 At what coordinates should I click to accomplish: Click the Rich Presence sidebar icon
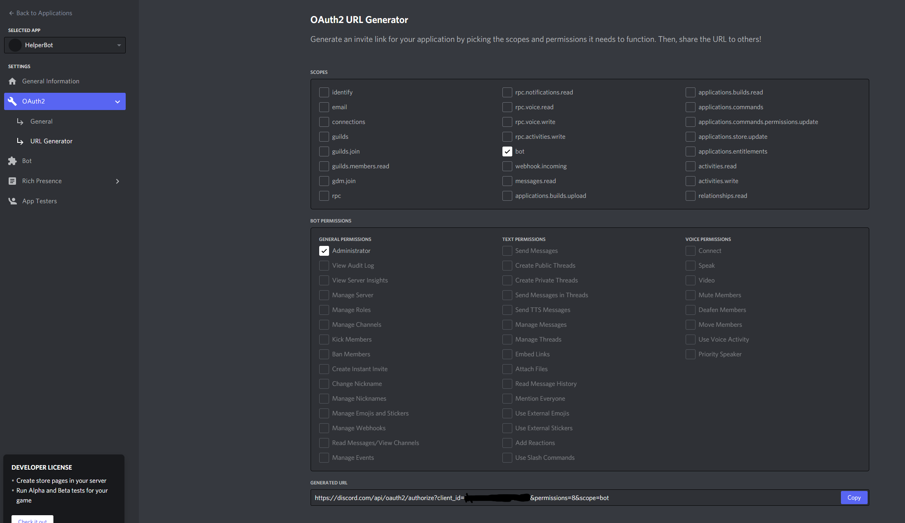point(13,181)
